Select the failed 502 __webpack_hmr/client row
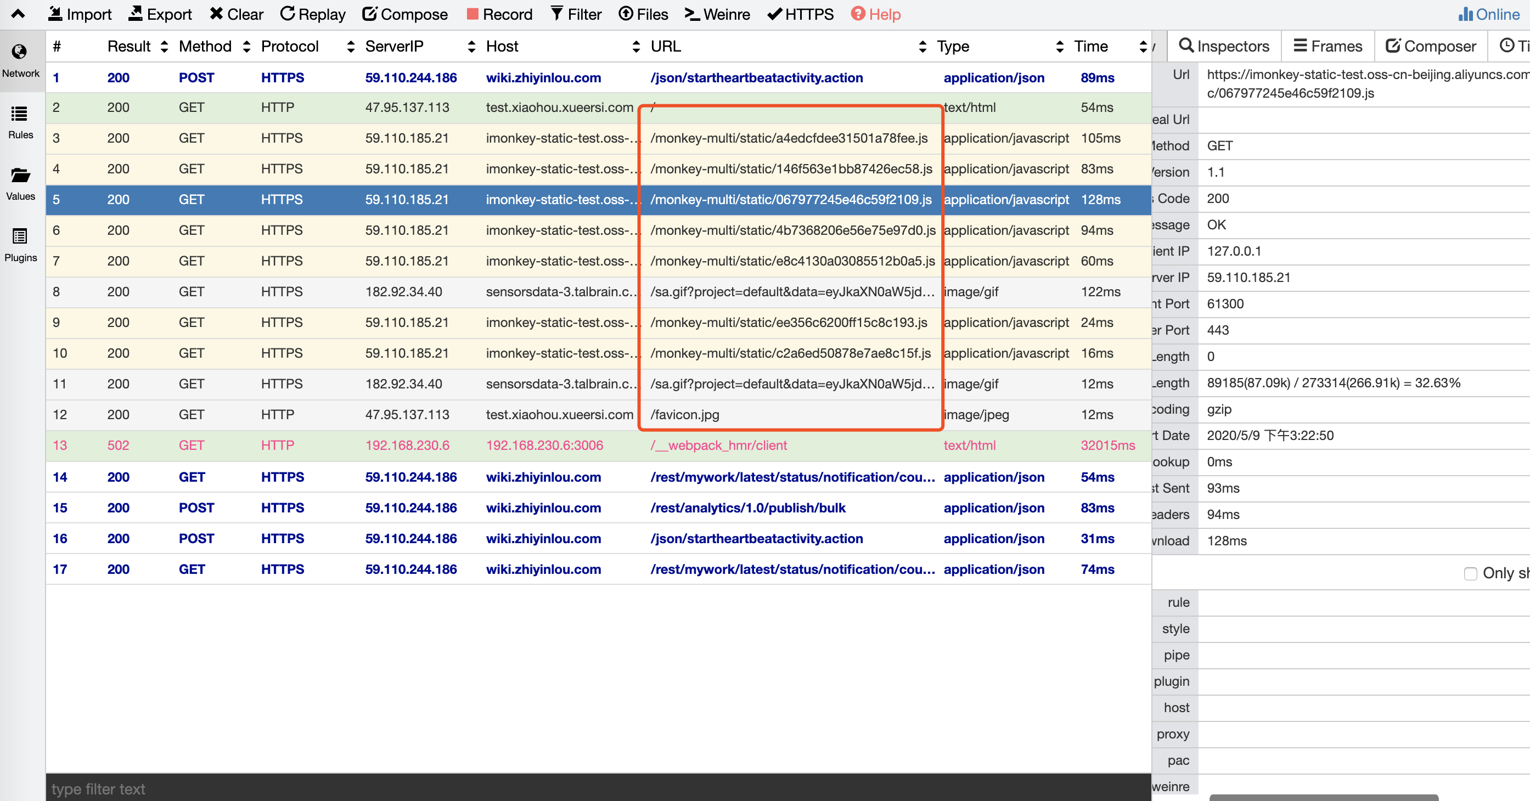 pos(598,445)
